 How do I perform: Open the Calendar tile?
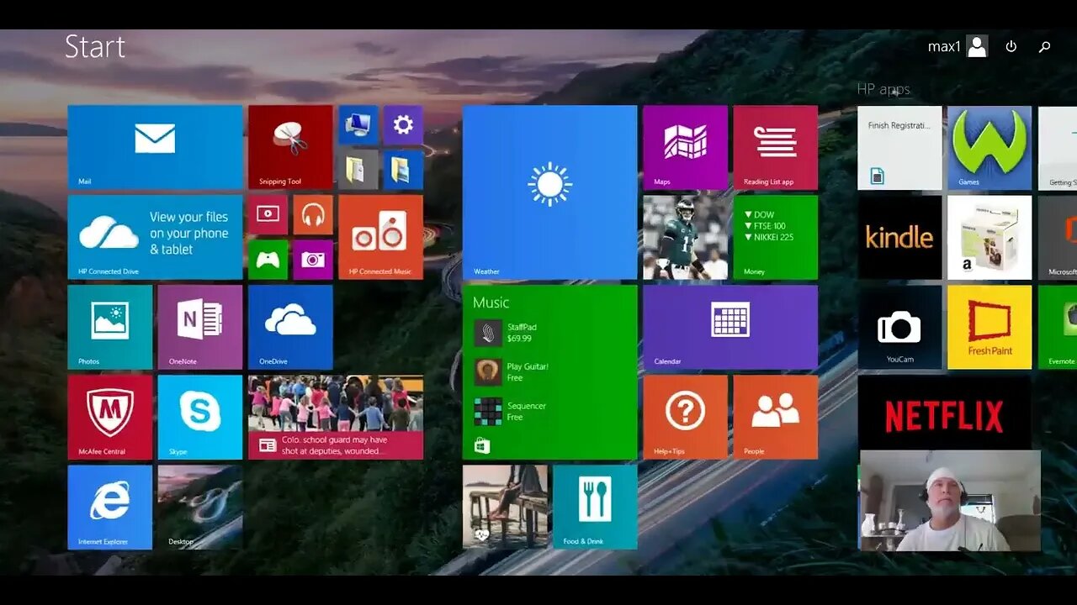point(730,327)
